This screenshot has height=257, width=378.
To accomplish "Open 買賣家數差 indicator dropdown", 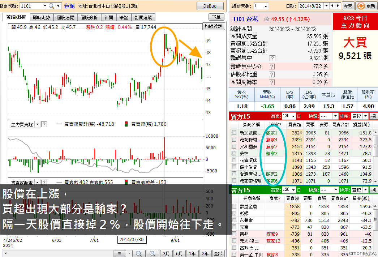I will (37, 182).
